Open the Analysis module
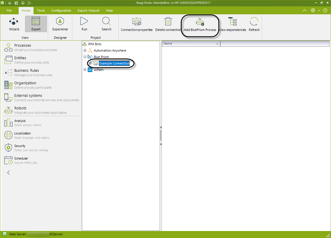This screenshot has width=331, height=238. [x=41, y=123]
